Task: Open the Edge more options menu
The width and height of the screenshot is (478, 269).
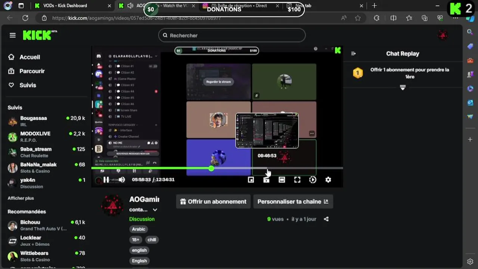Action: click(455, 18)
